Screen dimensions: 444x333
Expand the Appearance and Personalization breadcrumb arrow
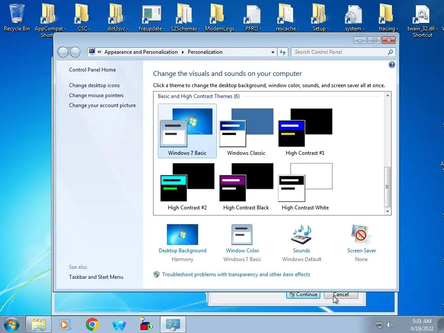pyautogui.click(x=183, y=52)
